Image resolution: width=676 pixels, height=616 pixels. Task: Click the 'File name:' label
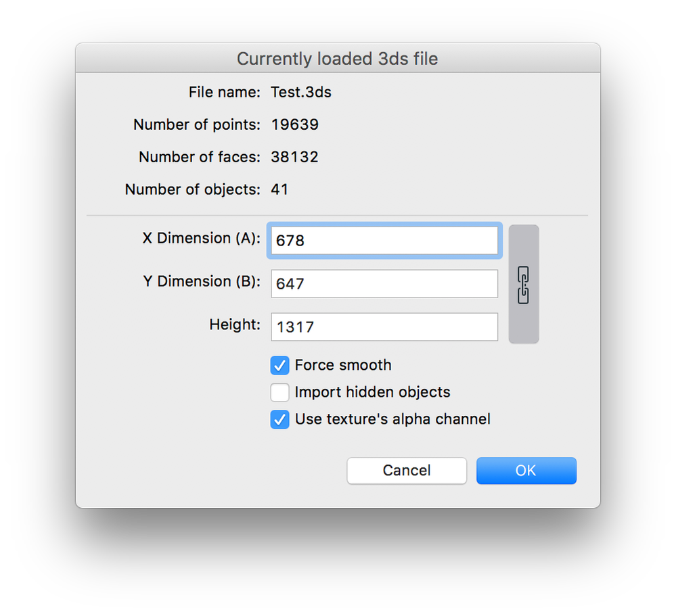[x=224, y=92]
